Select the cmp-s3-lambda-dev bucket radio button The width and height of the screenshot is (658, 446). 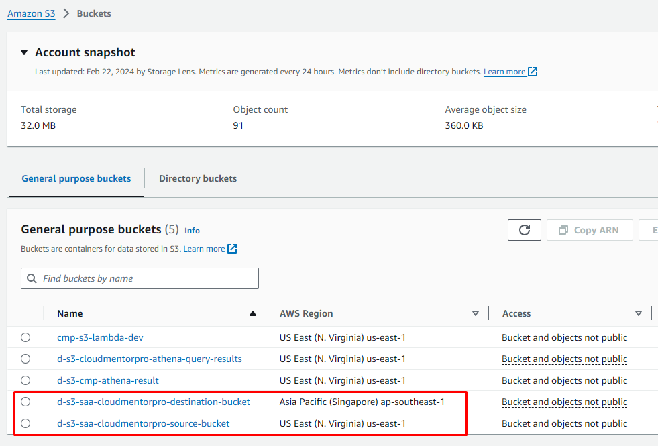(25, 337)
